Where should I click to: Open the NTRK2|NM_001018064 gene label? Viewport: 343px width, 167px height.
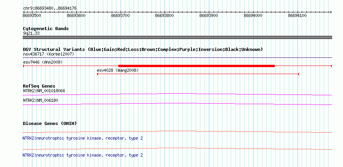44,91
